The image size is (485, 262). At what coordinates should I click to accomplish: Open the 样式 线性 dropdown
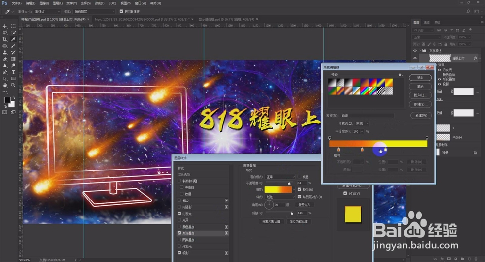tap(280, 197)
